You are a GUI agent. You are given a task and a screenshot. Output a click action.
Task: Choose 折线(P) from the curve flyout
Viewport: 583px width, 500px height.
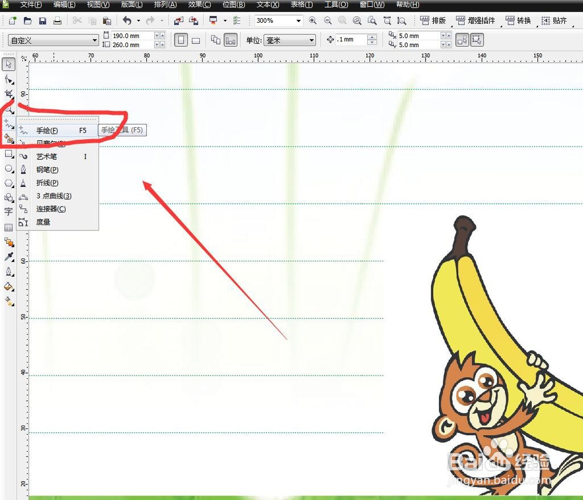pyautogui.click(x=58, y=183)
